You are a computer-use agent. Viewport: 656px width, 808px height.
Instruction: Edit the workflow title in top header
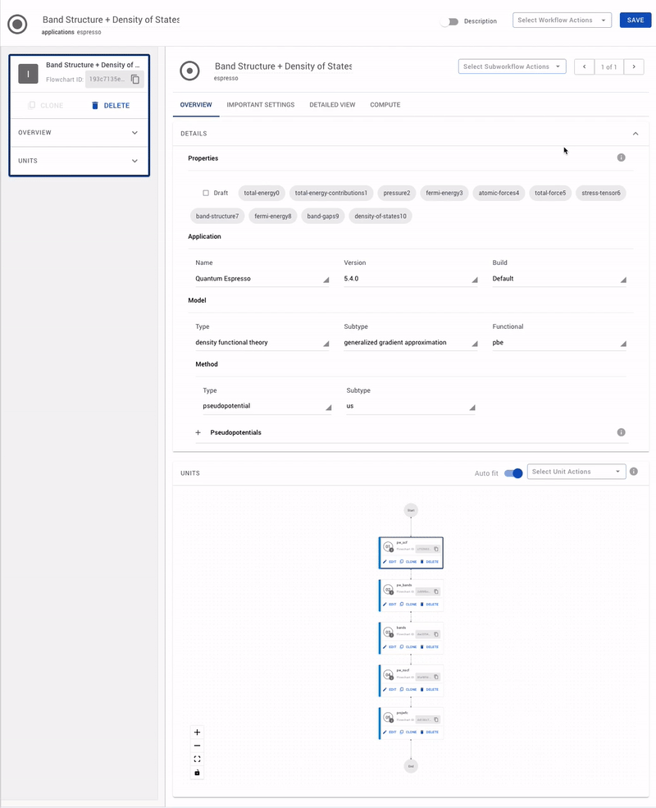[111, 20]
